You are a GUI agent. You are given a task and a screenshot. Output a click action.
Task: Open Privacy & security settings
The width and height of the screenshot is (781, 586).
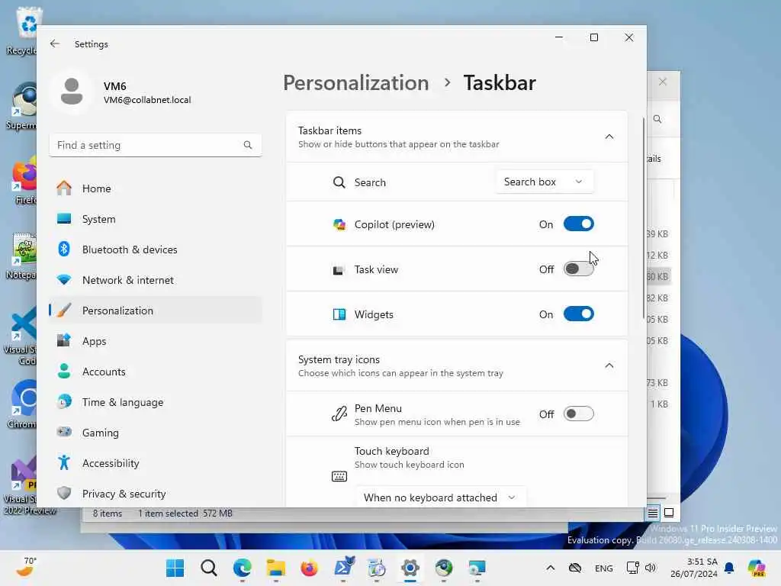156,494
